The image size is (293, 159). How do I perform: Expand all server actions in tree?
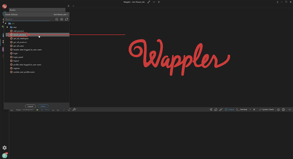pyautogui.click(x=62, y=19)
